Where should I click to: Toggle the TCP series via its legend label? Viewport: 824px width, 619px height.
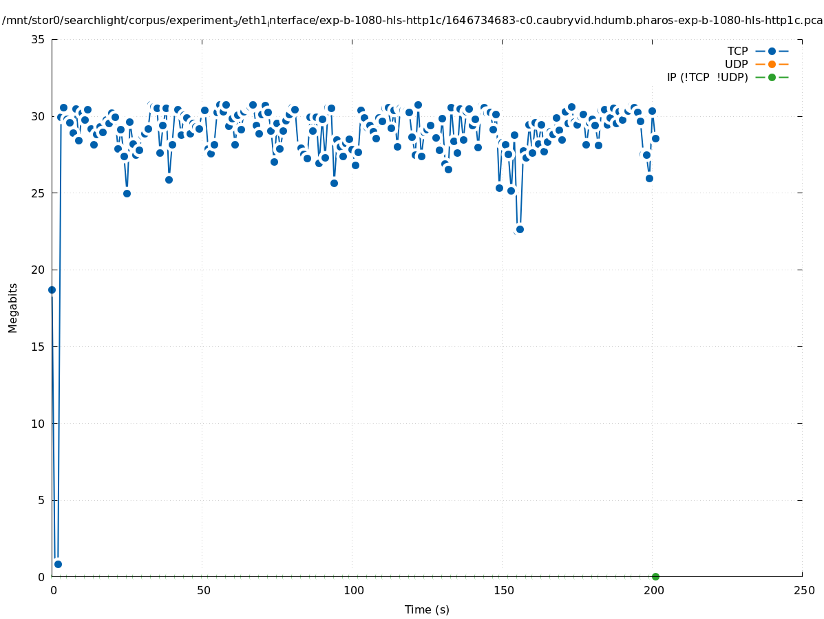pyautogui.click(x=737, y=51)
